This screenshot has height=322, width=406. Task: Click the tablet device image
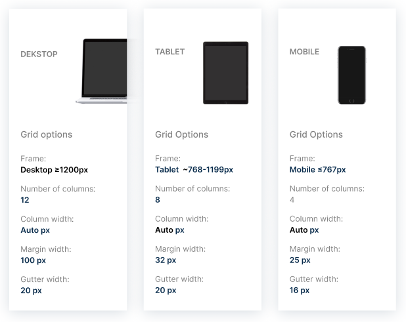pyautogui.click(x=225, y=73)
